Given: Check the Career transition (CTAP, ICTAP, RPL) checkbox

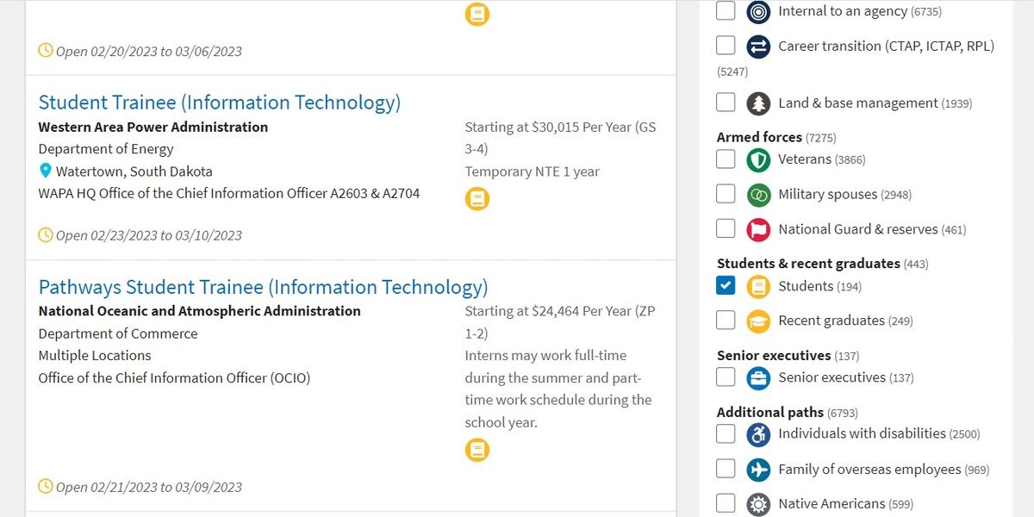Looking at the screenshot, I should point(726,46).
